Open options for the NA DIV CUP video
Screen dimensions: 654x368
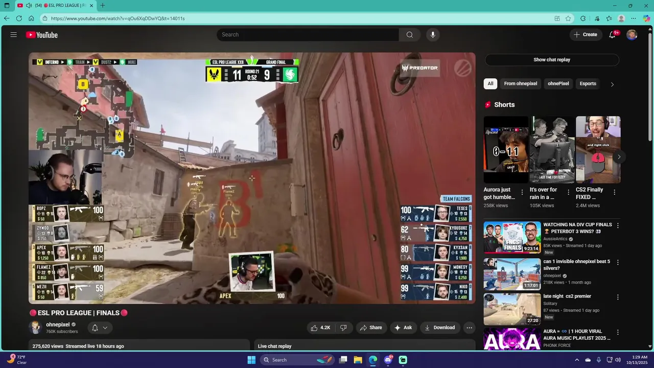[618, 225]
